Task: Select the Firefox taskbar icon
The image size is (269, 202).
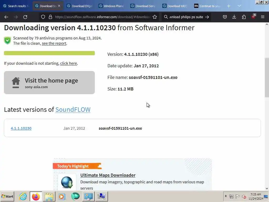Action: pos(36,196)
